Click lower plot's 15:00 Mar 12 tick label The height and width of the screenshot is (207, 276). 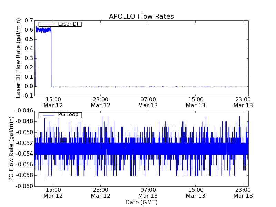click(53, 193)
